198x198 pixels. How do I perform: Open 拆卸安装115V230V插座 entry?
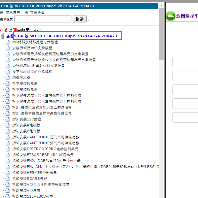click(x=33, y=196)
